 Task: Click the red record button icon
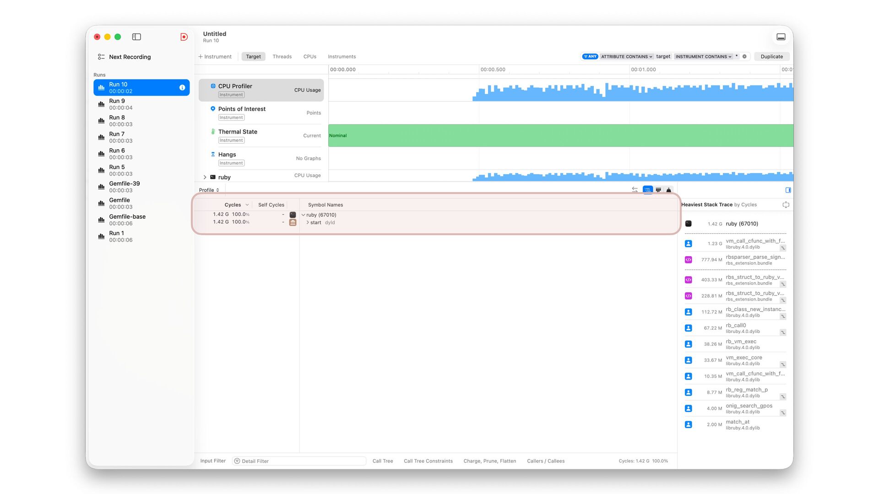coord(184,37)
